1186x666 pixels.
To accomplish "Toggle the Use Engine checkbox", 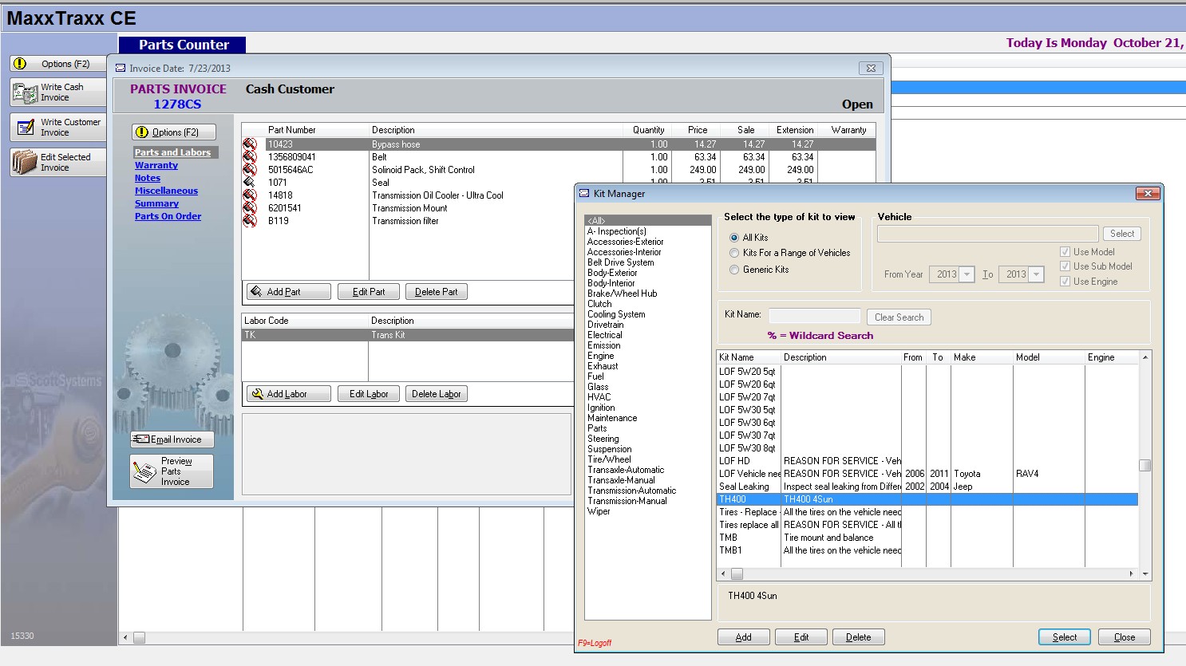I will point(1065,282).
